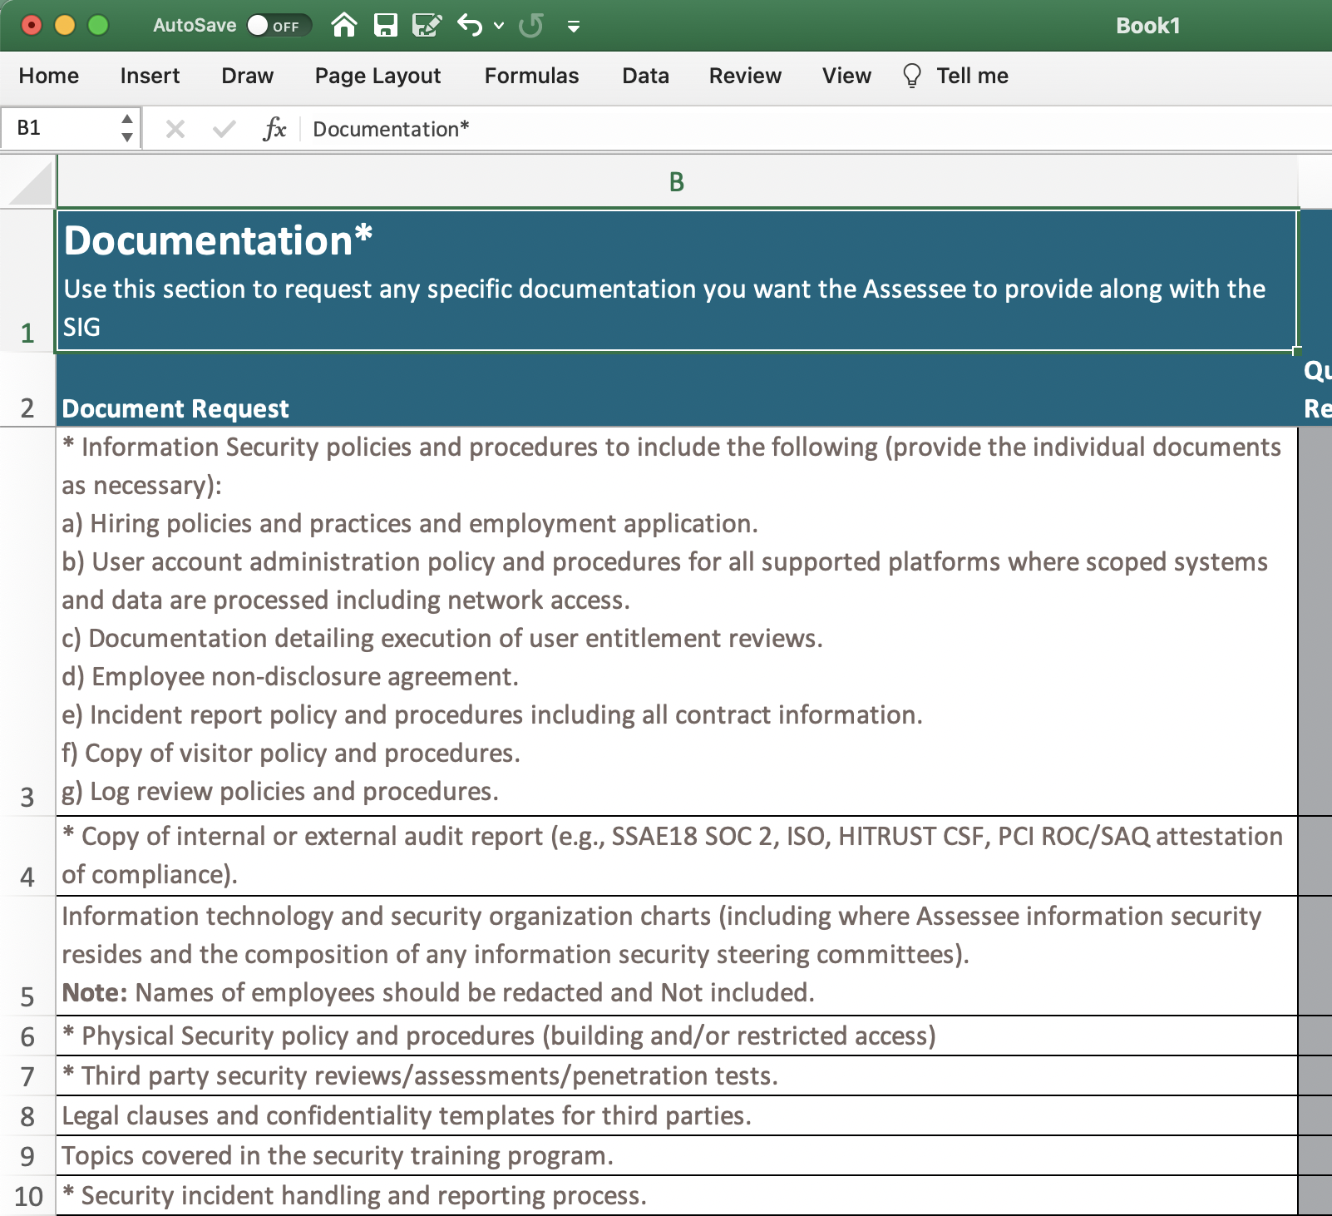Select the Physical Security policy cell
The image size is (1332, 1216).
pyautogui.click(x=677, y=1036)
